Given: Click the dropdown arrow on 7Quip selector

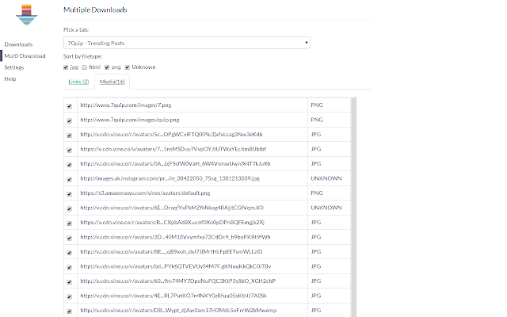Looking at the screenshot, I should click(307, 43).
